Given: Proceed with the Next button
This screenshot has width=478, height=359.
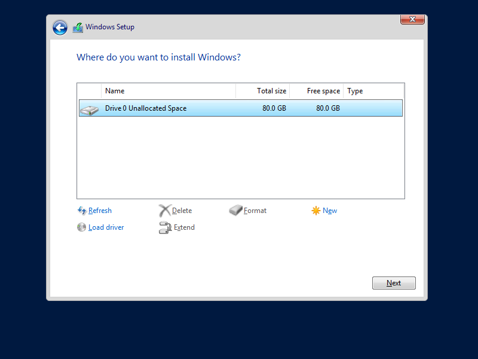Looking at the screenshot, I should coord(394,283).
